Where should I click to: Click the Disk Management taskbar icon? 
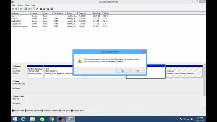tap(71, 119)
